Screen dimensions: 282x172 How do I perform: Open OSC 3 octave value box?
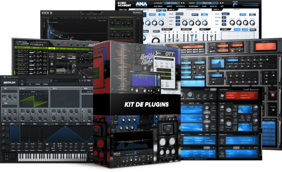tap(178, 18)
